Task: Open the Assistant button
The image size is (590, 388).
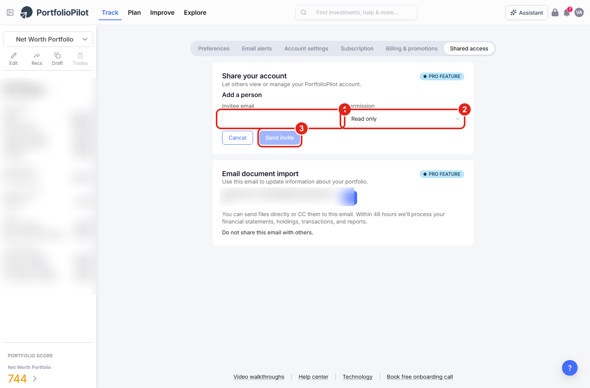Action: pos(527,12)
